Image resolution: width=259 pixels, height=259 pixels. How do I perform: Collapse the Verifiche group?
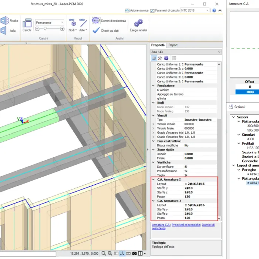click(x=153, y=162)
